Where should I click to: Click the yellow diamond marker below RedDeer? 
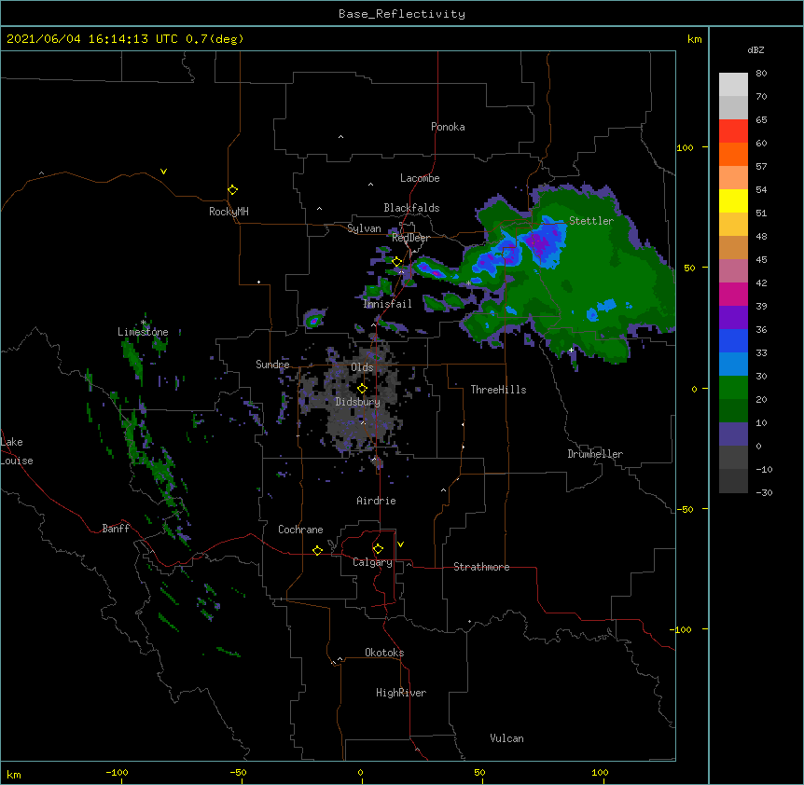[396, 262]
